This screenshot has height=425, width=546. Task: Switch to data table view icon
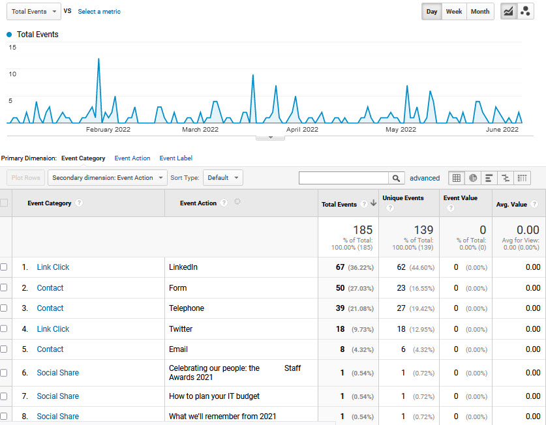tap(457, 178)
